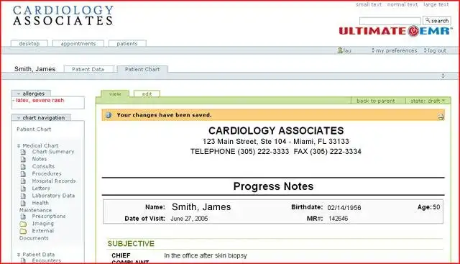The width and height of the screenshot is (460, 264).
Task: Click the folder icon beside External Documents
Action: 23,231
